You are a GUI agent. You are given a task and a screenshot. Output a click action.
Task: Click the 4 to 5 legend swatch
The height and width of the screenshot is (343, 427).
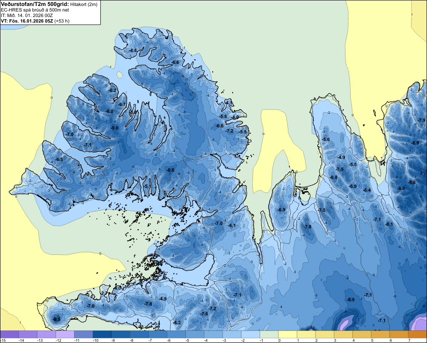362,334
